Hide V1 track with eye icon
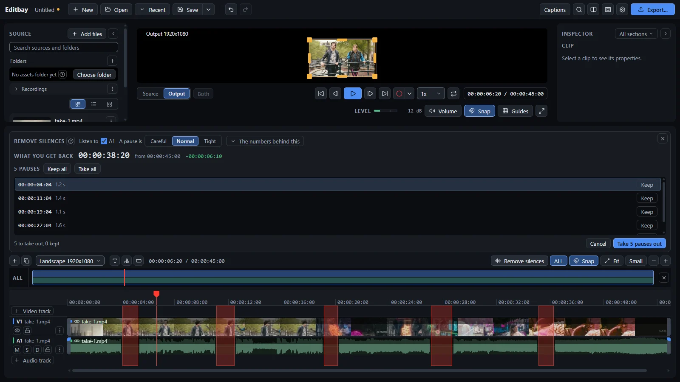 [17, 331]
